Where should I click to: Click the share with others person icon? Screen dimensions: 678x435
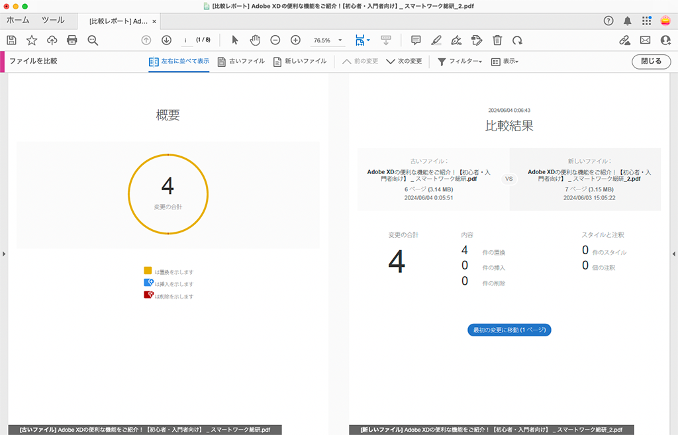[x=665, y=40]
